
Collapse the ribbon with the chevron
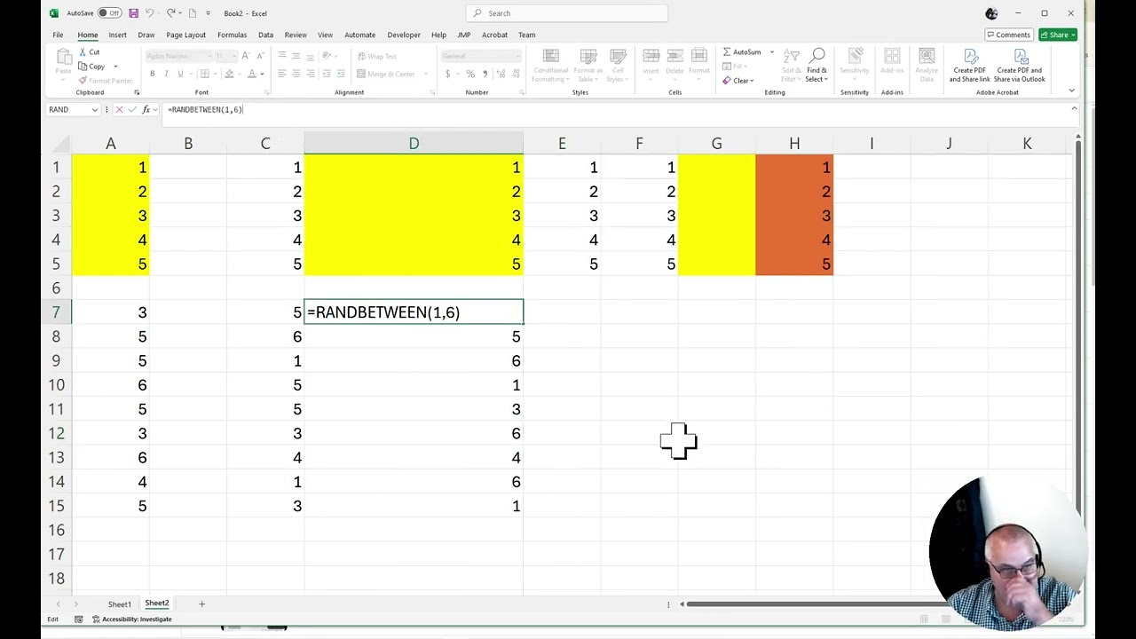[x=1071, y=91]
